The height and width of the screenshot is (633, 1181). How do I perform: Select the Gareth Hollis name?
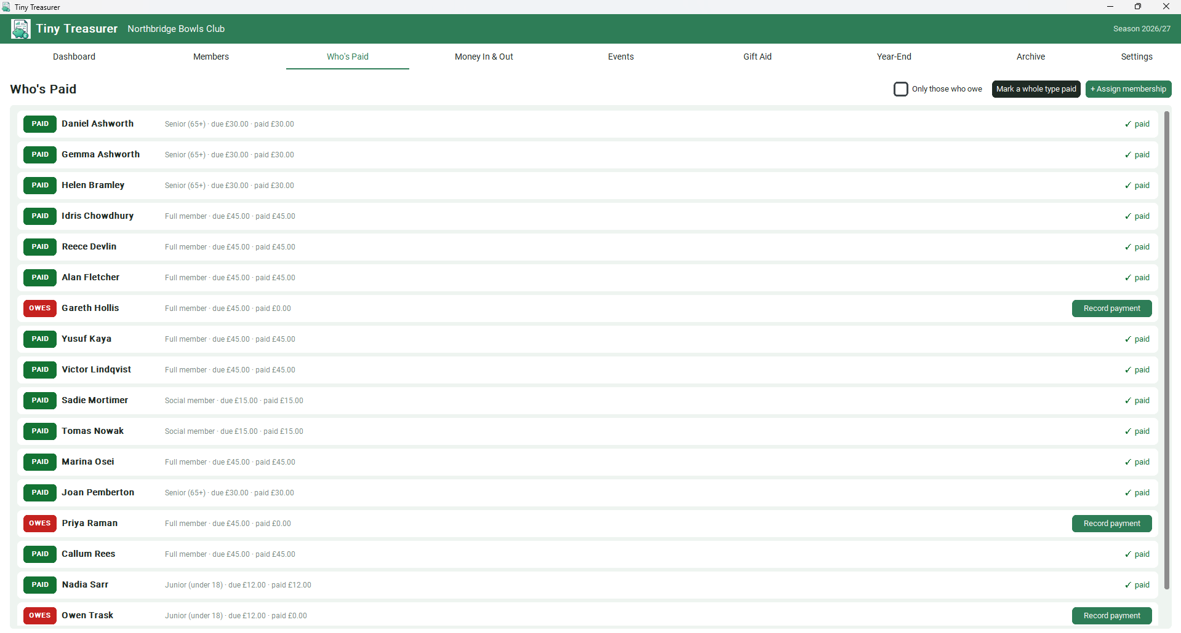click(x=90, y=308)
